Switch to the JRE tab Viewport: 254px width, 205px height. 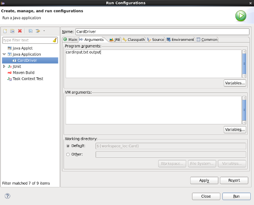[x=115, y=40]
